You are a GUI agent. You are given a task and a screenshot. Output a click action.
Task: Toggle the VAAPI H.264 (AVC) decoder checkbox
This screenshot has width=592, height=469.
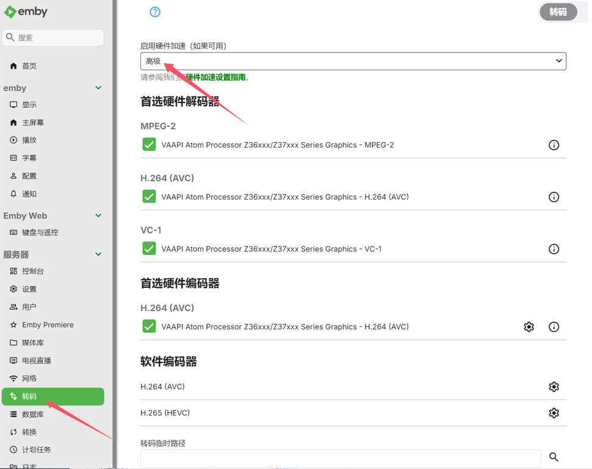[x=149, y=197]
